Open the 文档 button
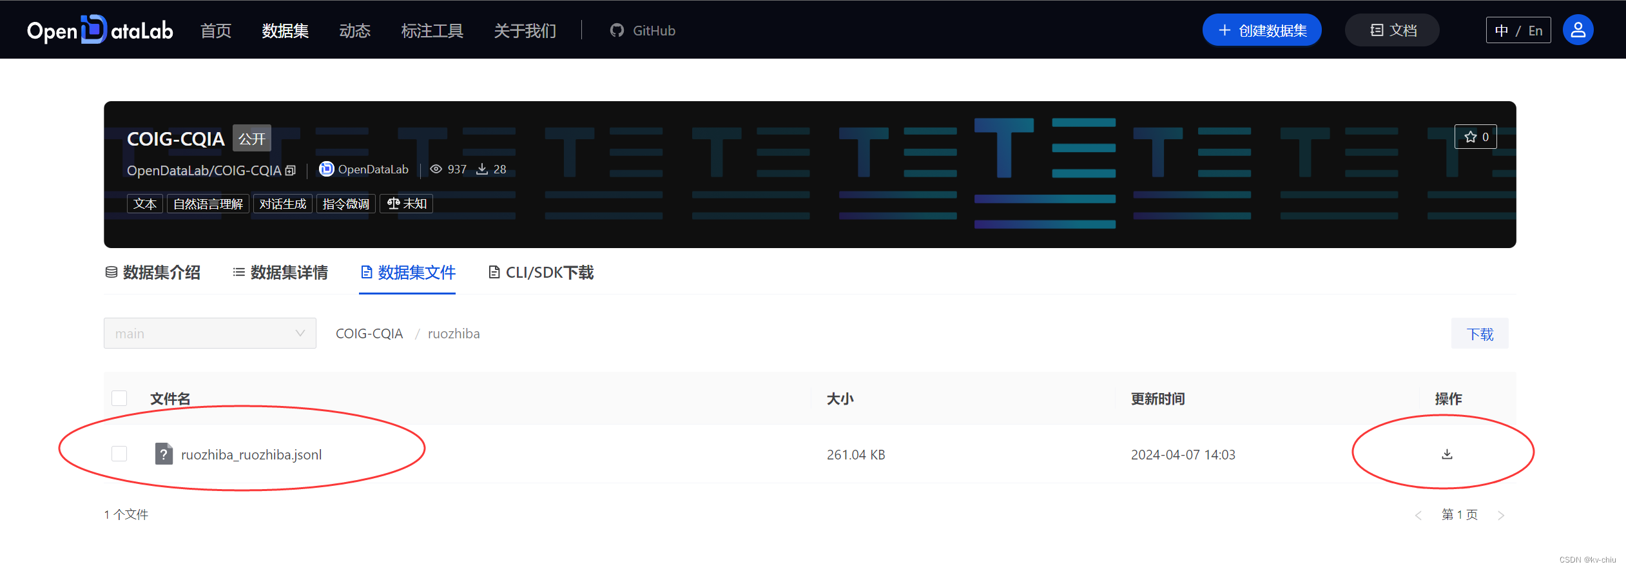 (x=1392, y=30)
